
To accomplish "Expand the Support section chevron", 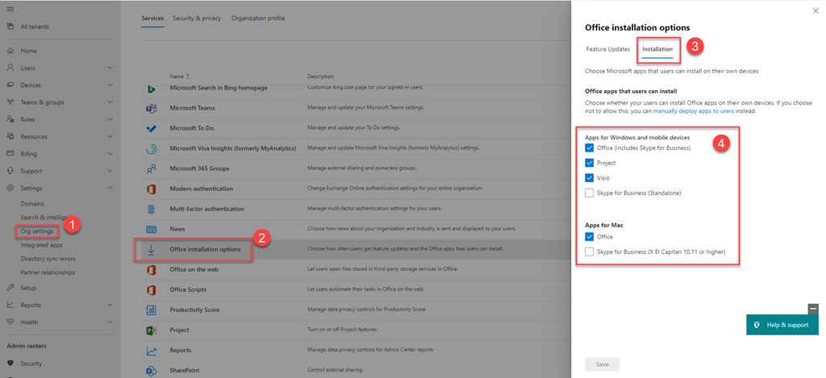I will click(x=110, y=171).
